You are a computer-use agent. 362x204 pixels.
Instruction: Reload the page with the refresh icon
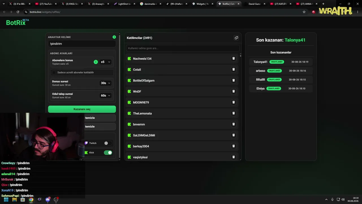(18, 12)
